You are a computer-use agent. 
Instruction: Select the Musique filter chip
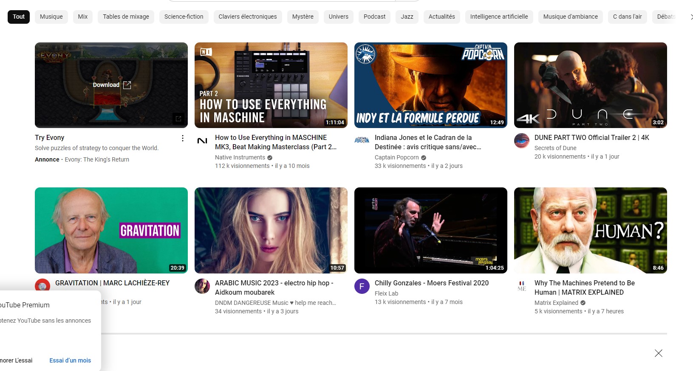pyautogui.click(x=51, y=17)
